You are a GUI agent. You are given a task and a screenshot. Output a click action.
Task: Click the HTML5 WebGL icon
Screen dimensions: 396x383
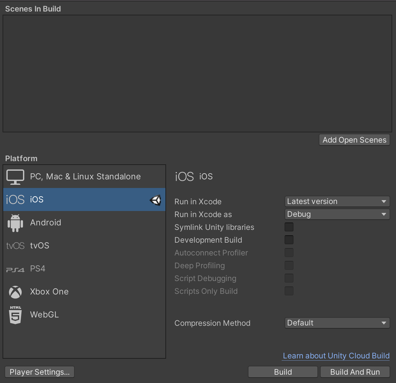[x=15, y=315]
